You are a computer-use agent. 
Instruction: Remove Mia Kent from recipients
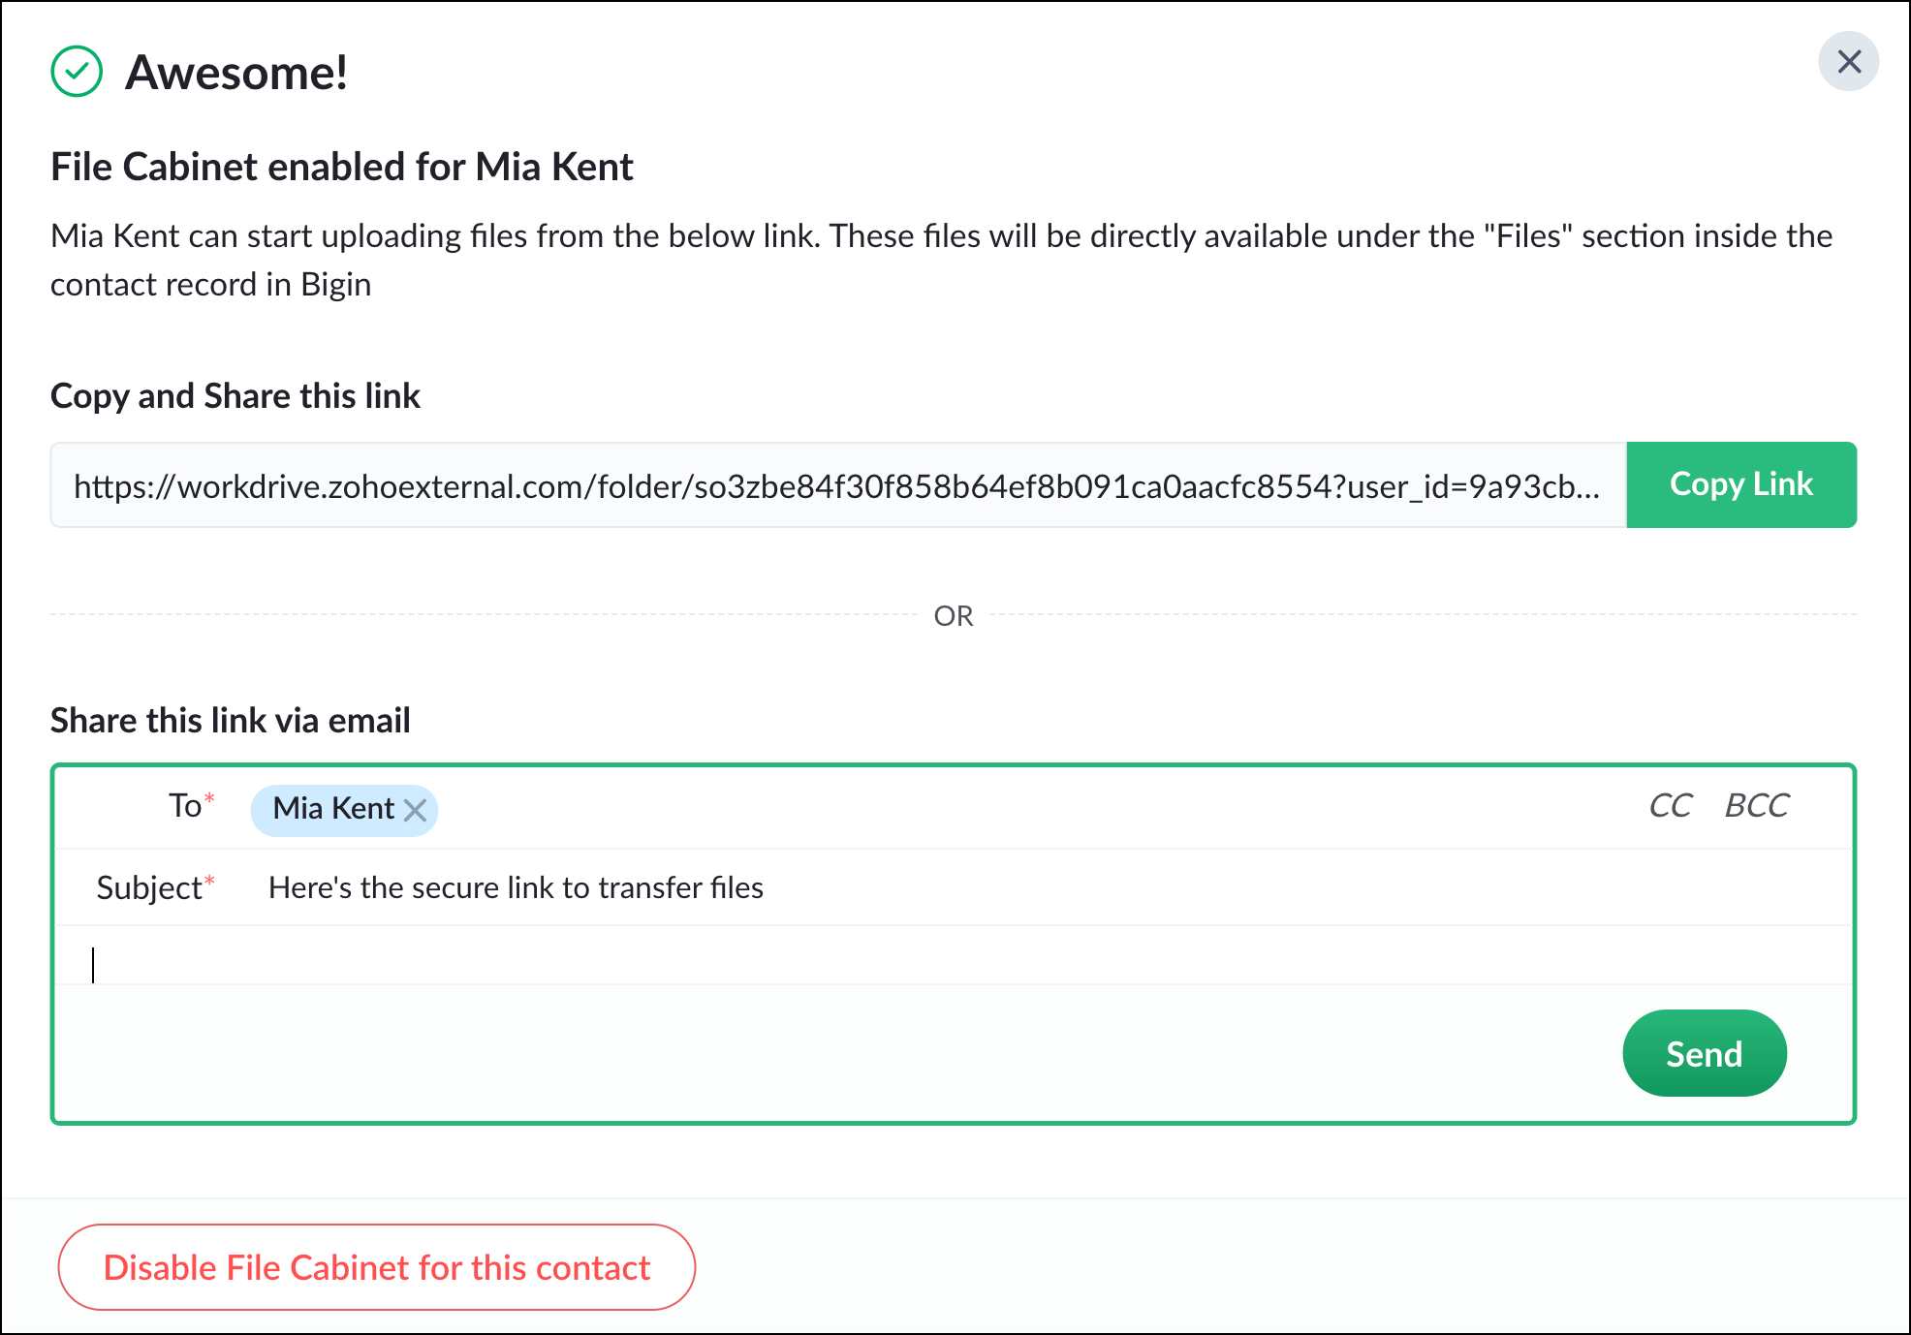tap(416, 810)
